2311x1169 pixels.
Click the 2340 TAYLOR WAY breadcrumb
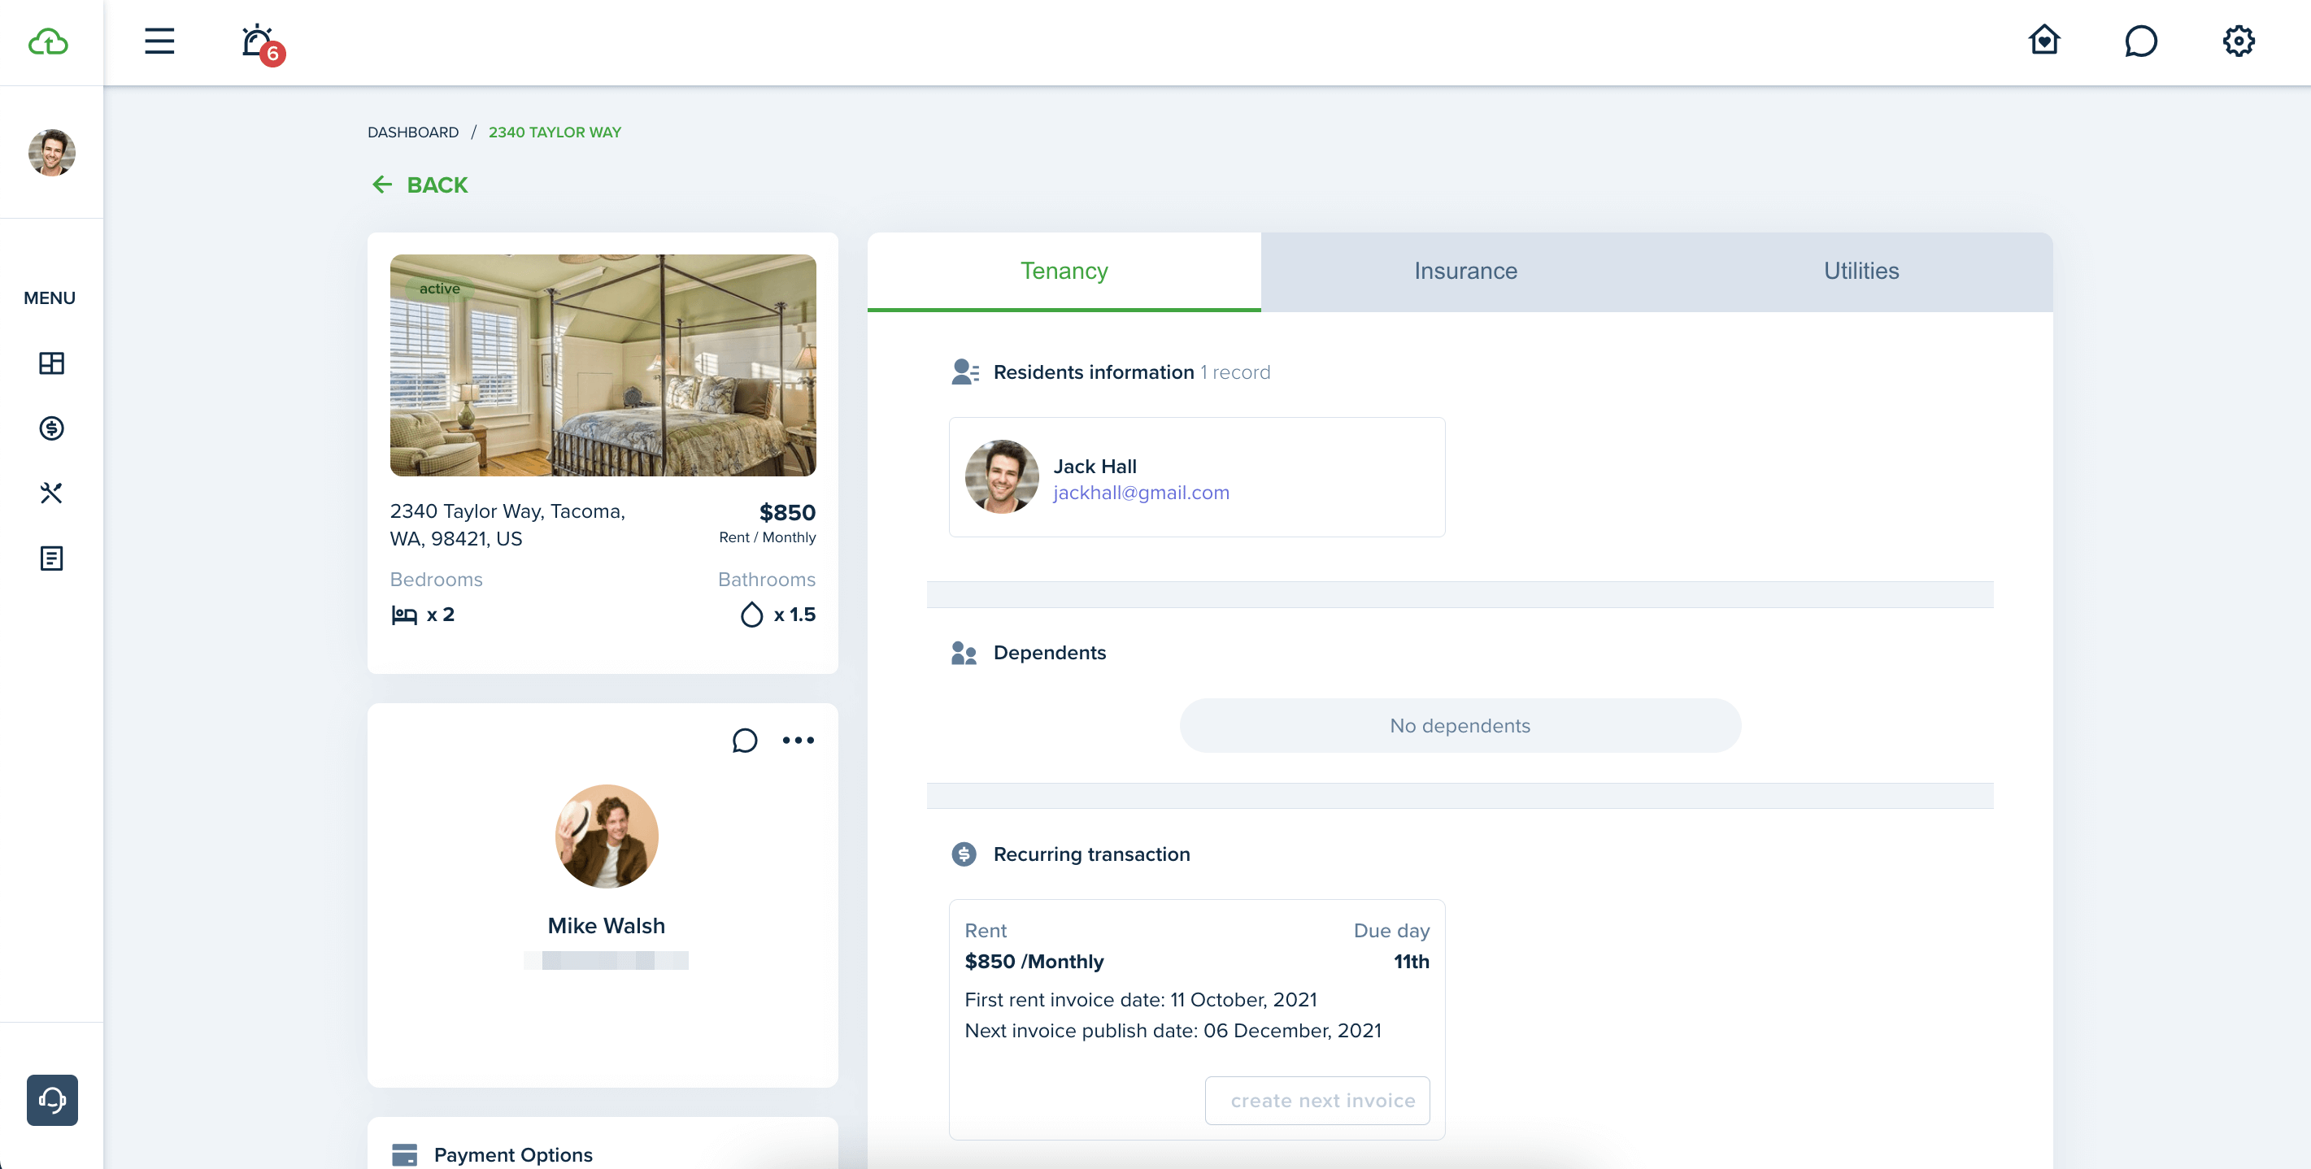tap(555, 132)
